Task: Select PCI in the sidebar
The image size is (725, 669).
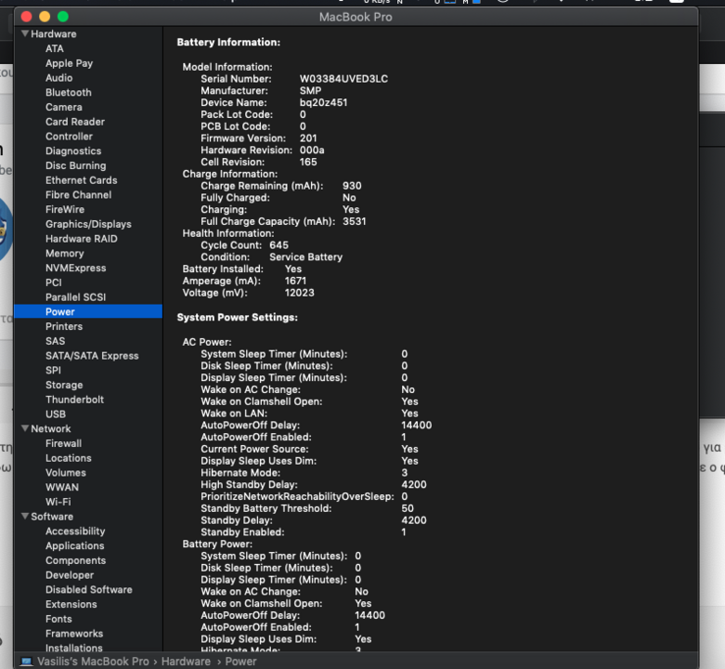Action: pos(54,282)
